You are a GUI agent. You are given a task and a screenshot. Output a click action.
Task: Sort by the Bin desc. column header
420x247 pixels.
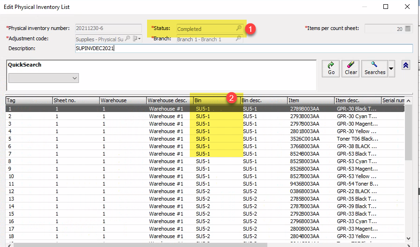[x=264, y=100]
